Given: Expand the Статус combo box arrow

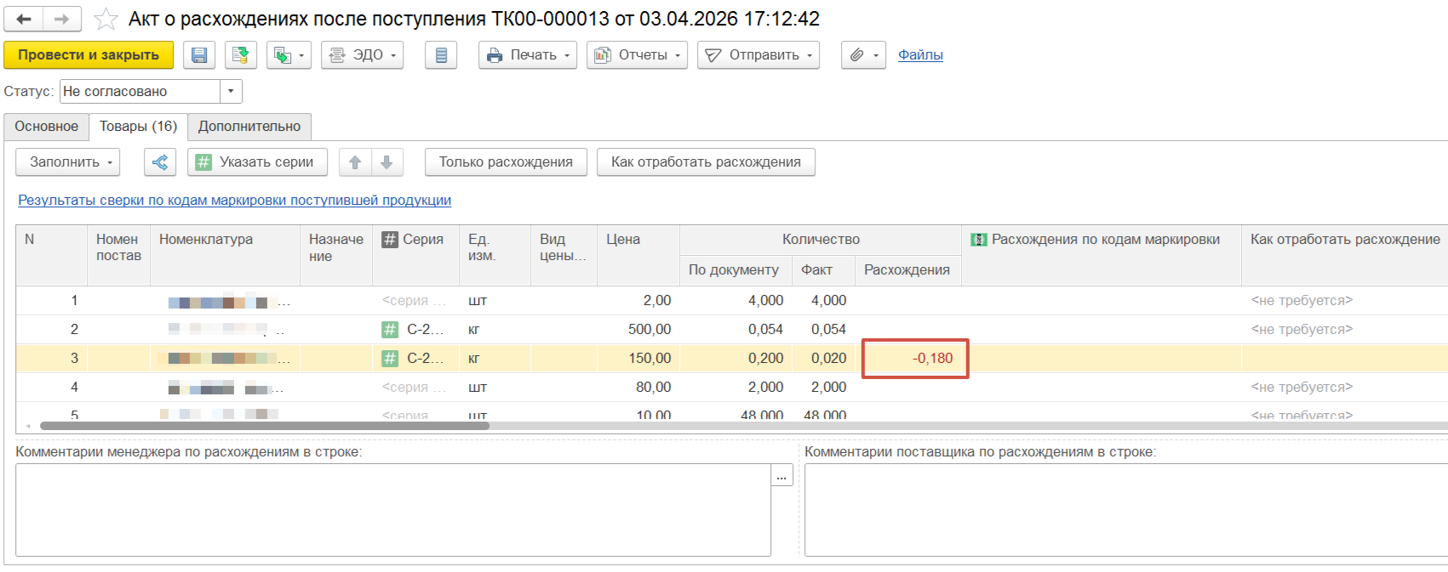Looking at the screenshot, I should click(x=231, y=92).
